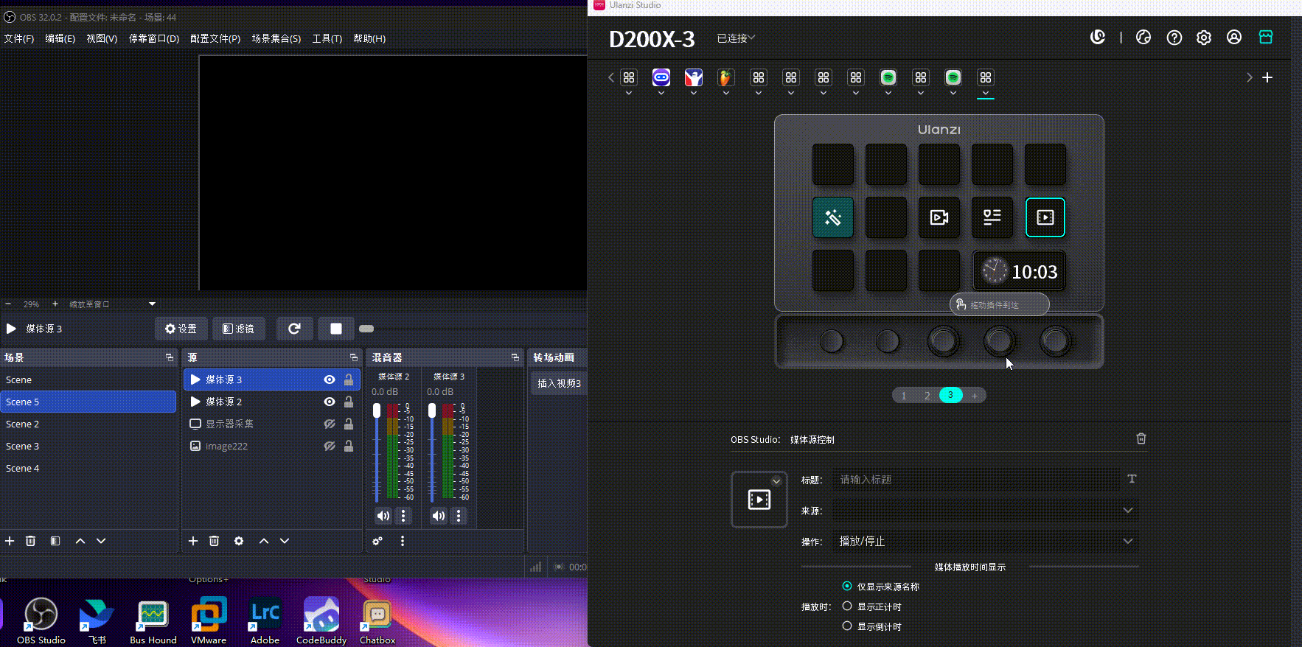This screenshot has height=647, width=1302.
Task: Expand the 已连接 connection dropdown
Action: click(737, 38)
